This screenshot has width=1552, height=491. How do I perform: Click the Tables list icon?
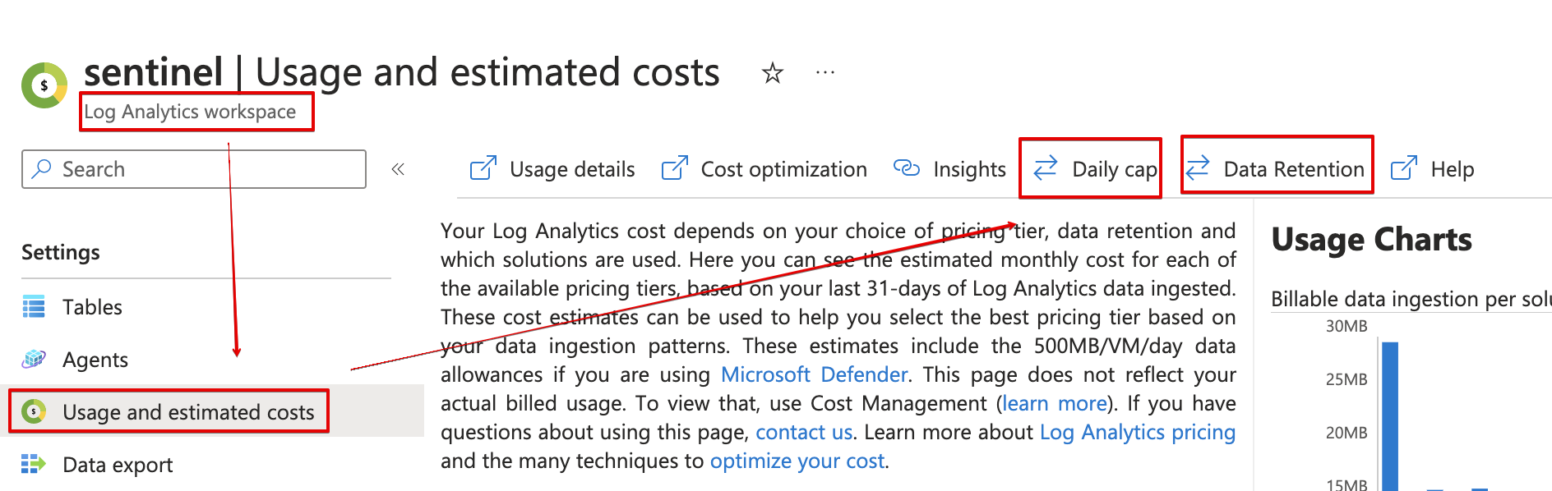[x=34, y=307]
